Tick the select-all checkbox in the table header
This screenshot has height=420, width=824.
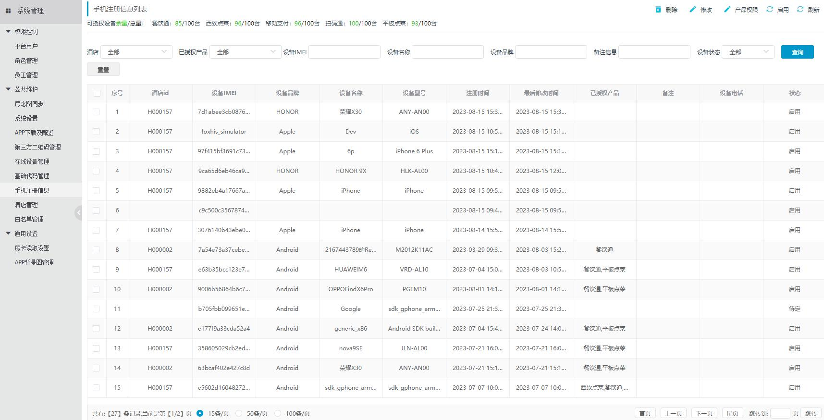click(97, 93)
